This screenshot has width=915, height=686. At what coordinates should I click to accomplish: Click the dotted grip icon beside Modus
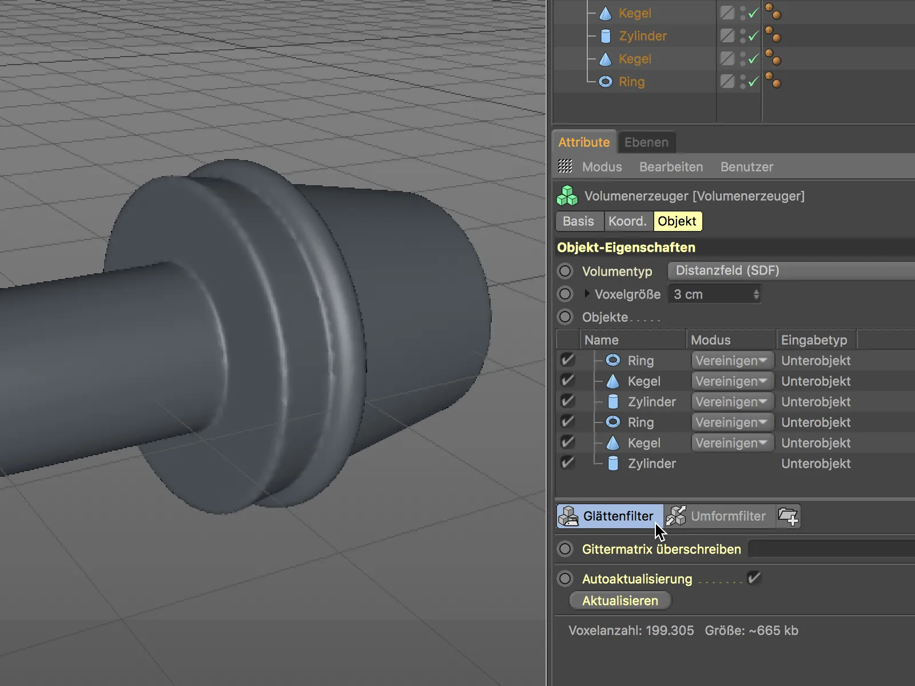click(565, 166)
